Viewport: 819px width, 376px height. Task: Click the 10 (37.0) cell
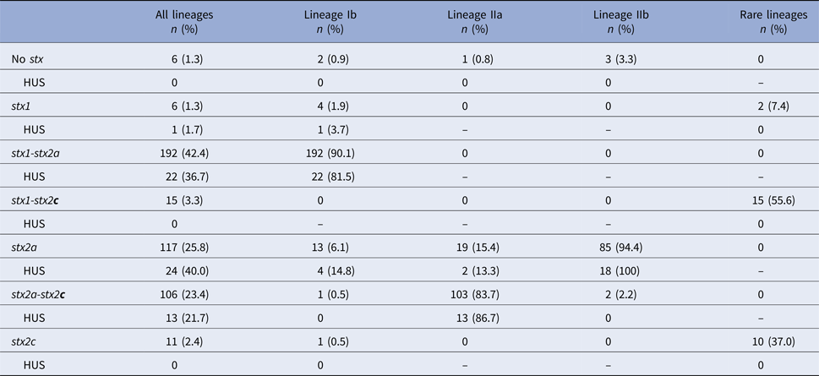pyautogui.click(x=767, y=341)
